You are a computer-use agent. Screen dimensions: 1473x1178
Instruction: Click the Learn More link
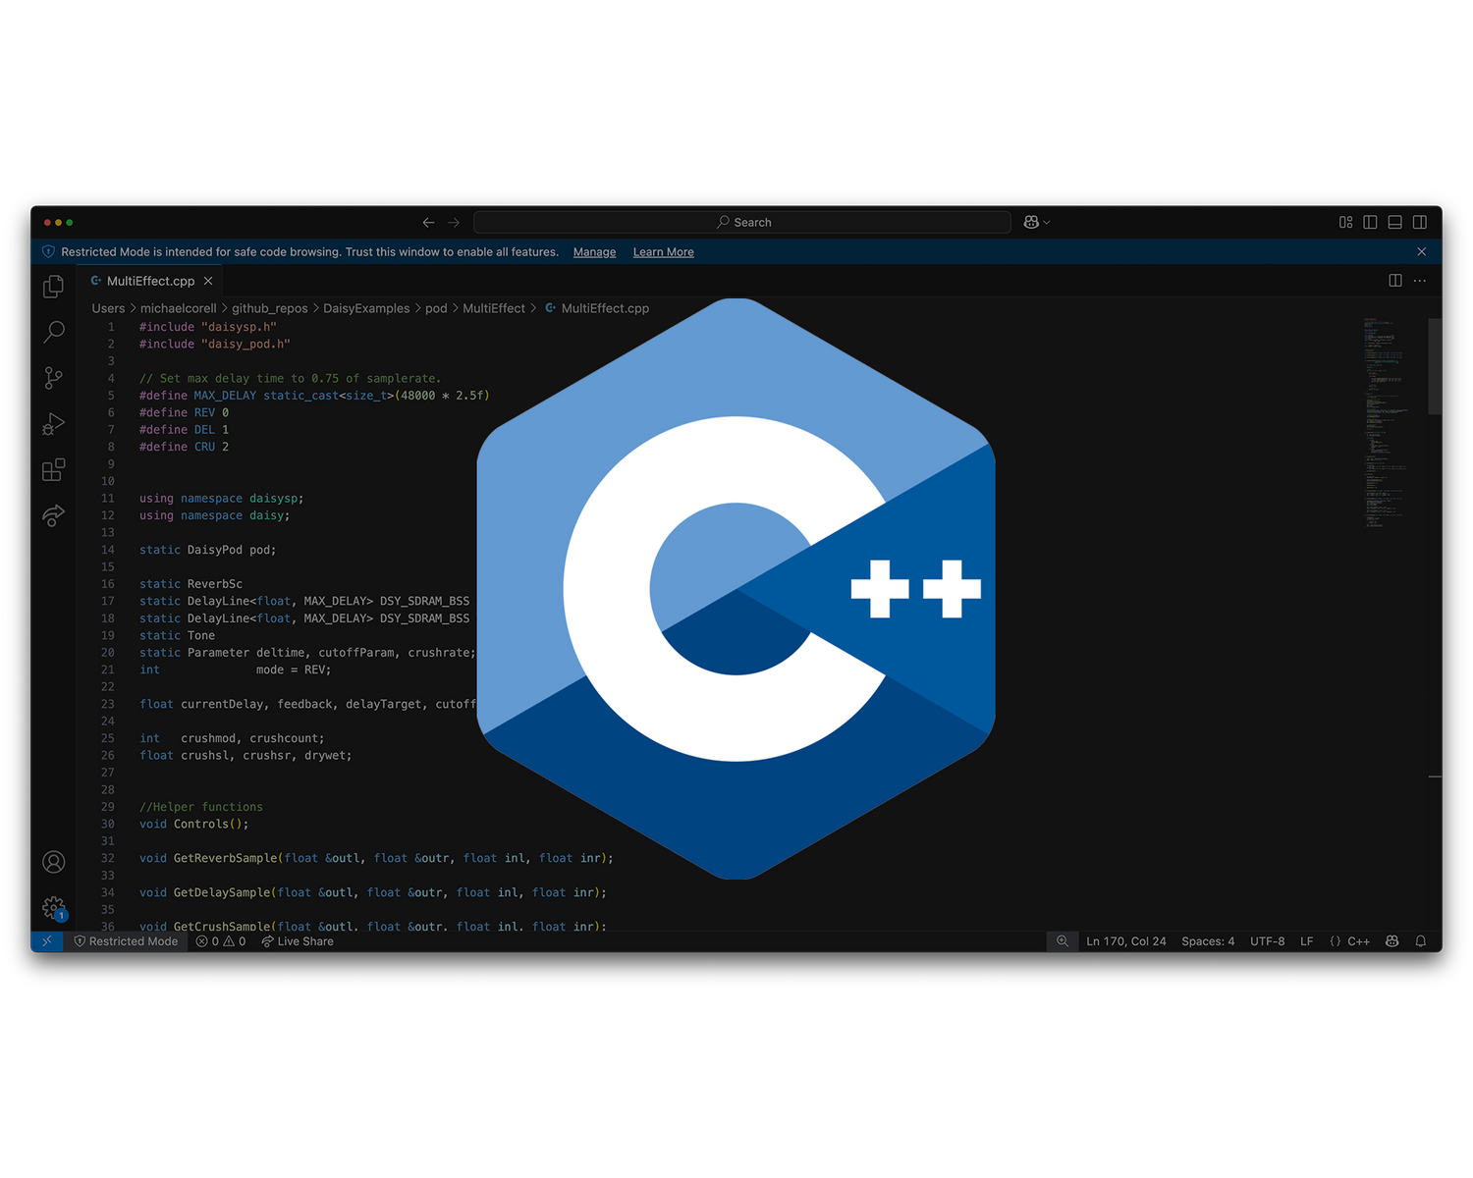[664, 252]
